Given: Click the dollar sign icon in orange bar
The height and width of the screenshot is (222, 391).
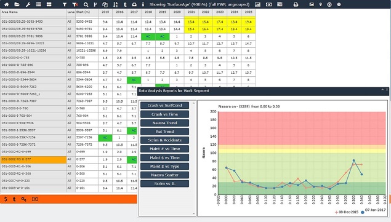Looking at the screenshot, I should (x=6, y=199).
